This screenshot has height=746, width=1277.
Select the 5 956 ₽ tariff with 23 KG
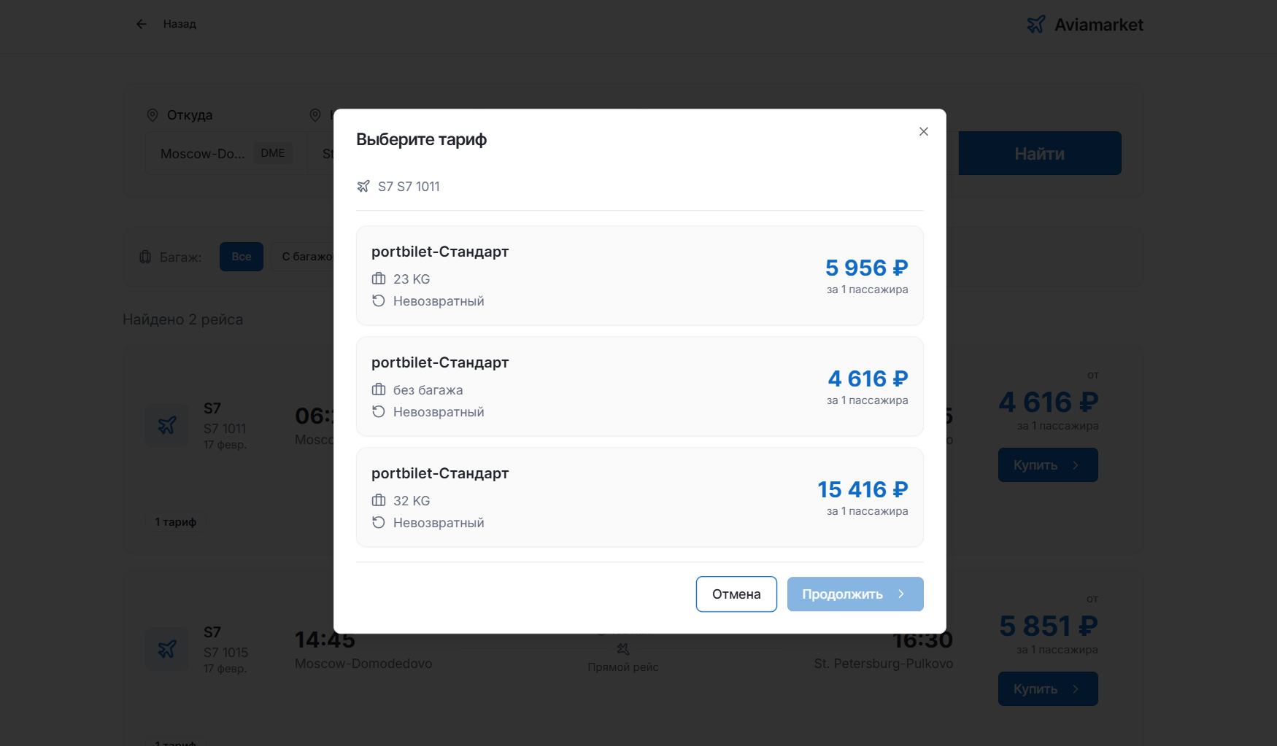click(639, 276)
